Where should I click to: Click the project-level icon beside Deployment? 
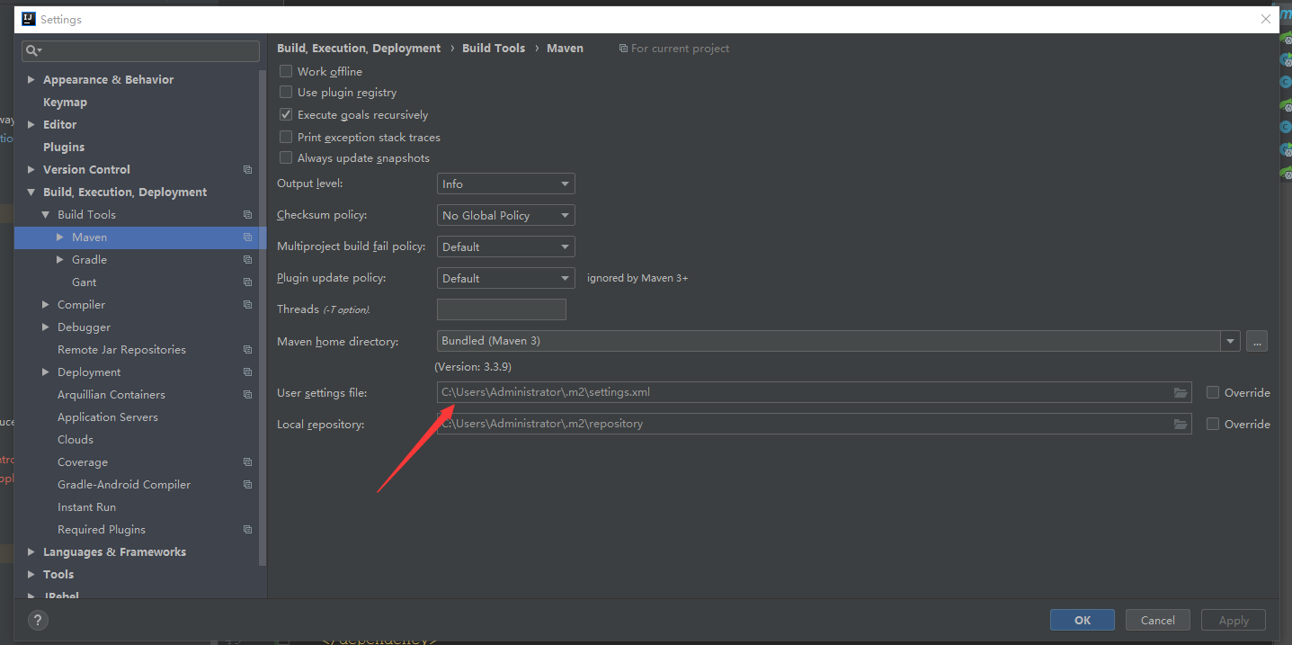[x=247, y=372]
